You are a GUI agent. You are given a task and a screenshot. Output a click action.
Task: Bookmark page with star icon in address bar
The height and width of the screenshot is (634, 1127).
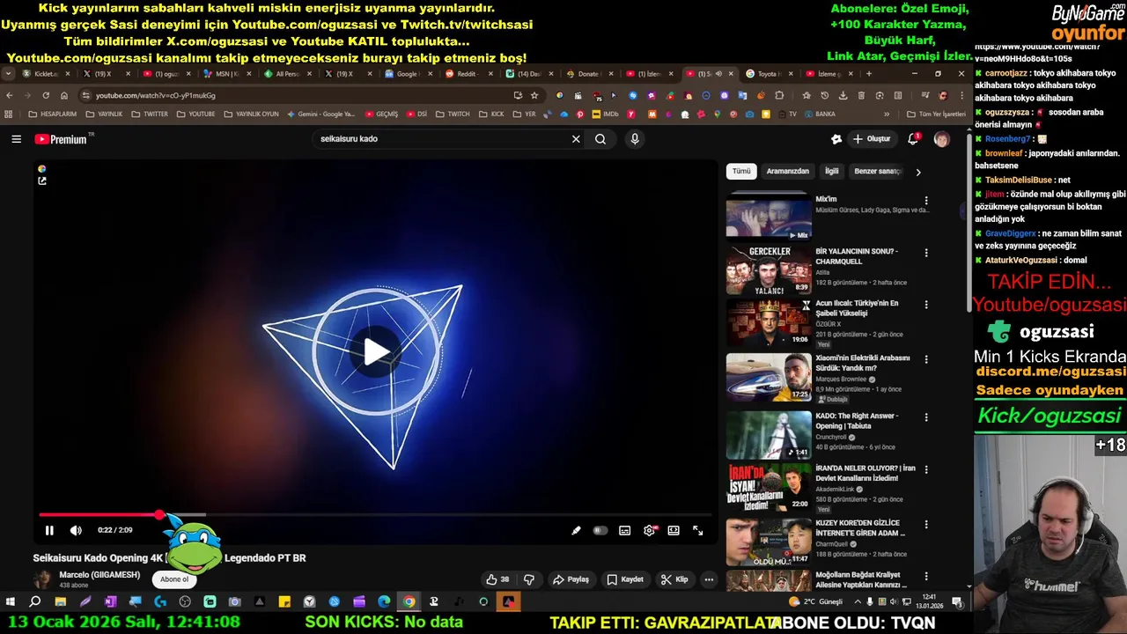point(534,95)
